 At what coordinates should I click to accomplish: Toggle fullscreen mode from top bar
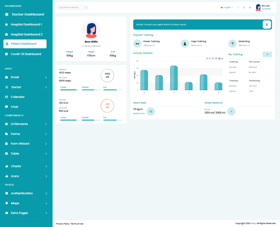coord(238,7)
